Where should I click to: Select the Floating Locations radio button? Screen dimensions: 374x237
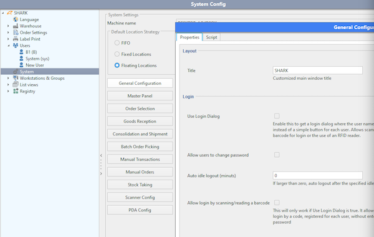tap(117, 65)
